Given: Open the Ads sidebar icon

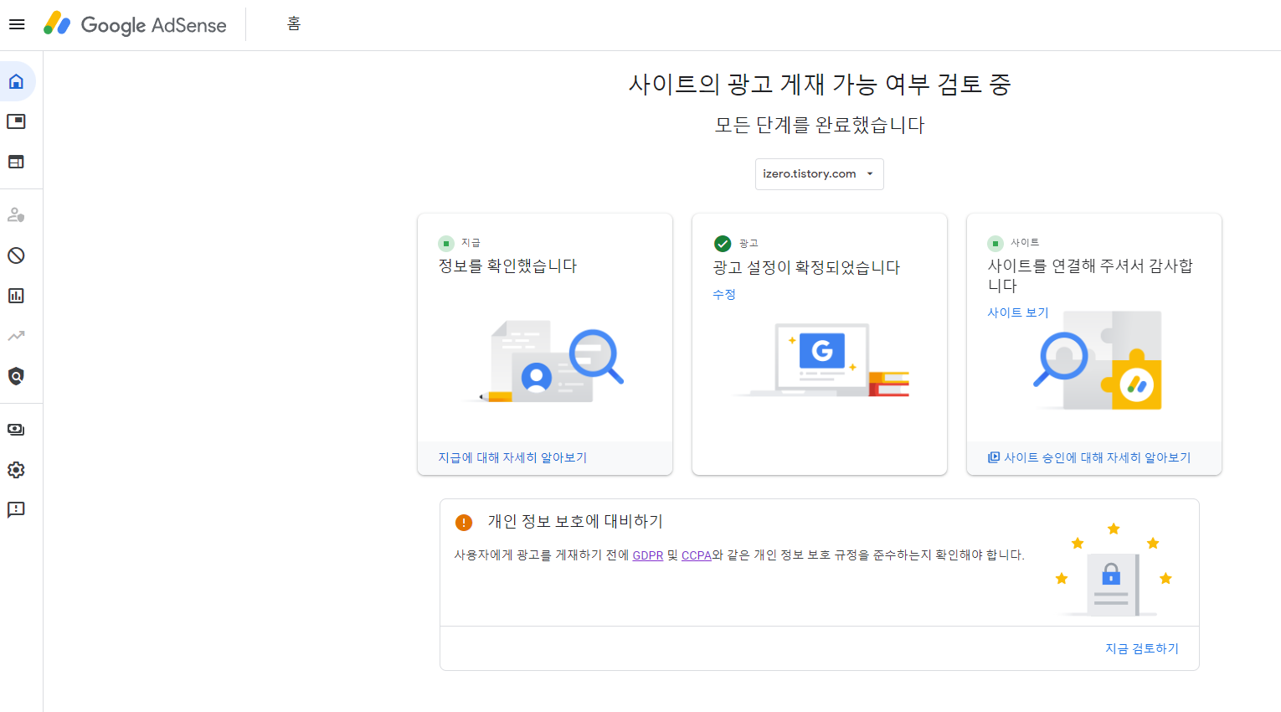Looking at the screenshot, I should pyautogui.click(x=16, y=121).
